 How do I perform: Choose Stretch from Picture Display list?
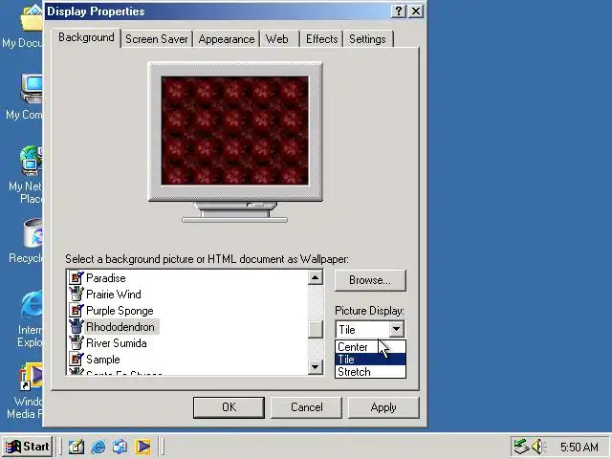pyautogui.click(x=370, y=372)
